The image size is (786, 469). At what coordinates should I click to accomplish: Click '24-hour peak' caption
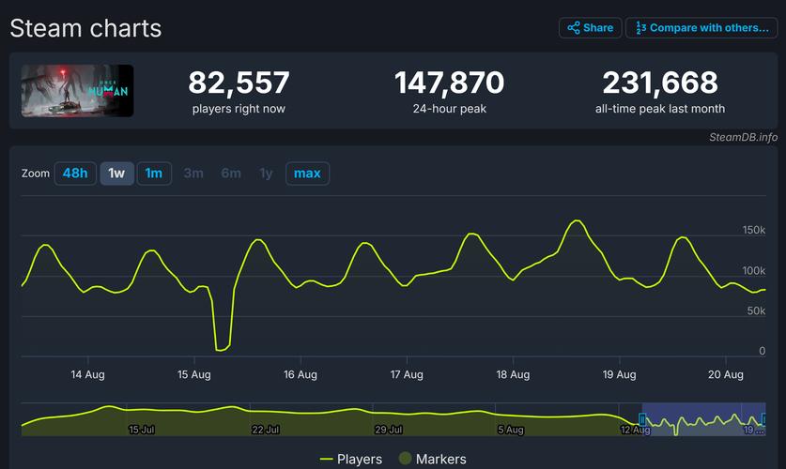point(449,109)
